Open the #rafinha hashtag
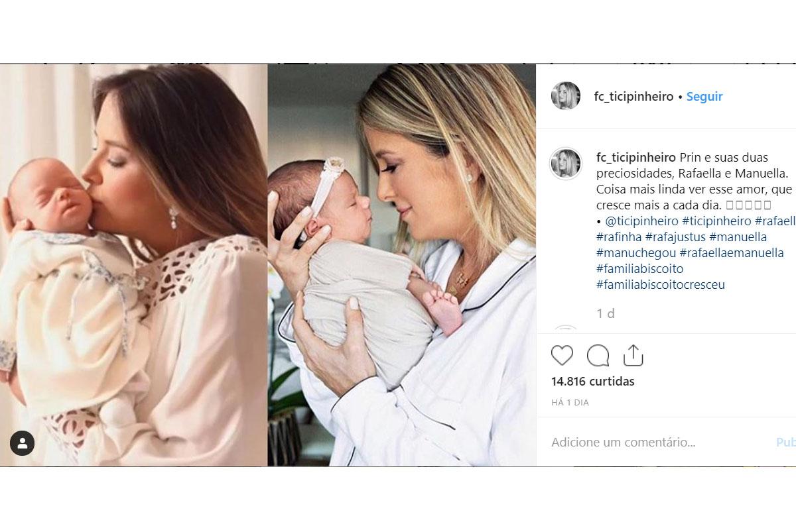The height and width of the screenshot is (530, 796). point(619,237)
